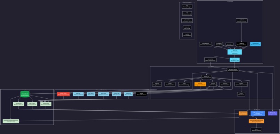The width and height of the screenshot is (280, 134).
Task: Select the ml_daily Training Dataset collection node
Action: click(32, 104)
